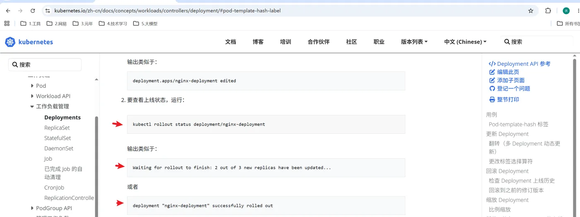580x217 pixels.
Task: Jump to 翻转（多 Deployment 动态更新）section
Action: pos(524,147)
